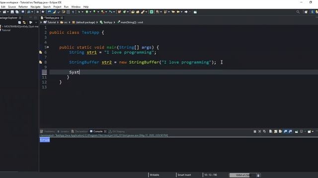Switch to the Java perspective icon

[313, 12]
